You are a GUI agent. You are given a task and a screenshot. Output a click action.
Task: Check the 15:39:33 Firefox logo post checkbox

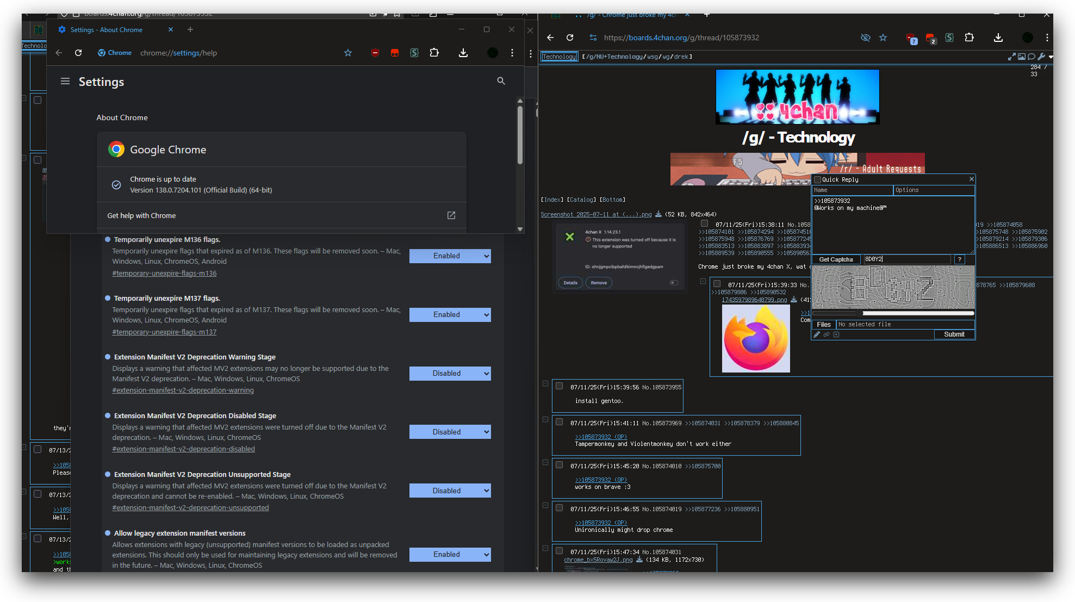tap(717, 284)
